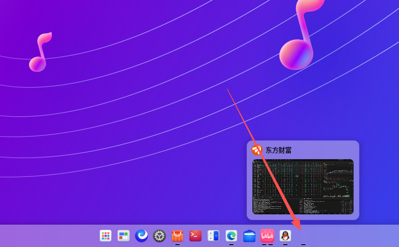
Task: Open system settings gear icon
Action: coord(160,236)
